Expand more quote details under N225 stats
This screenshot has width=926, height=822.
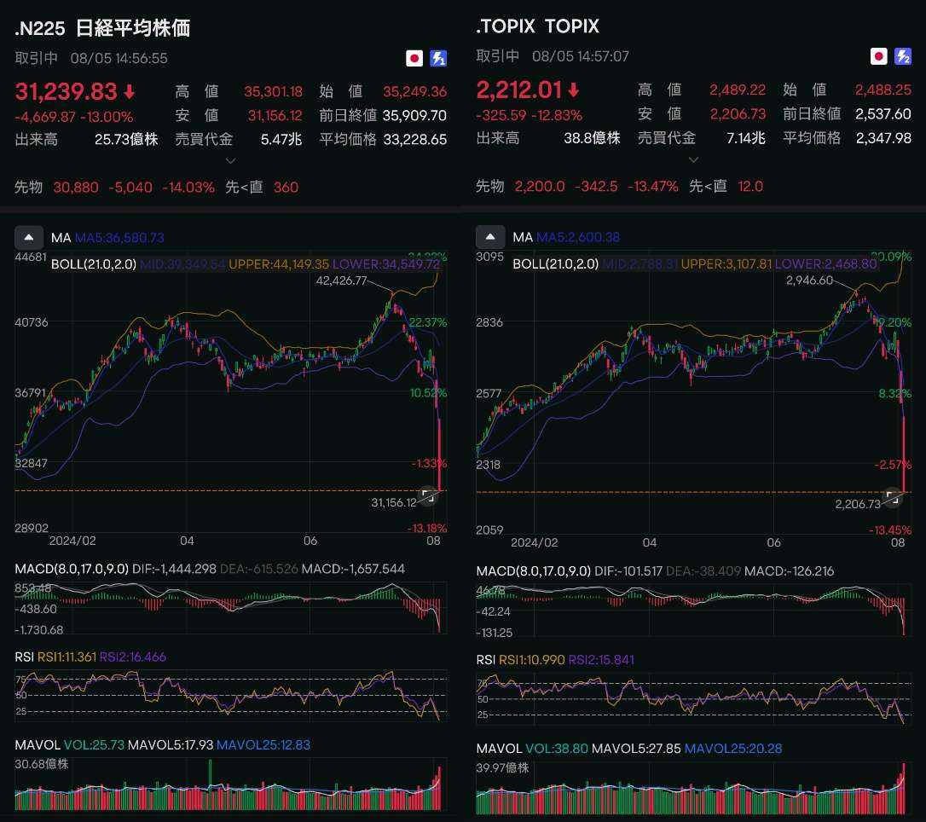[230, 160]
